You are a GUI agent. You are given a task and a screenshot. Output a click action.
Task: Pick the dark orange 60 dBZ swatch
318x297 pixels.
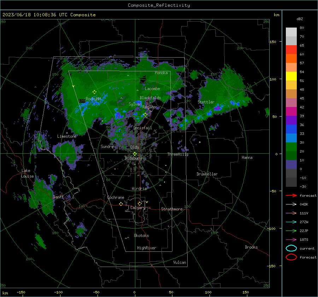[291, 59]
